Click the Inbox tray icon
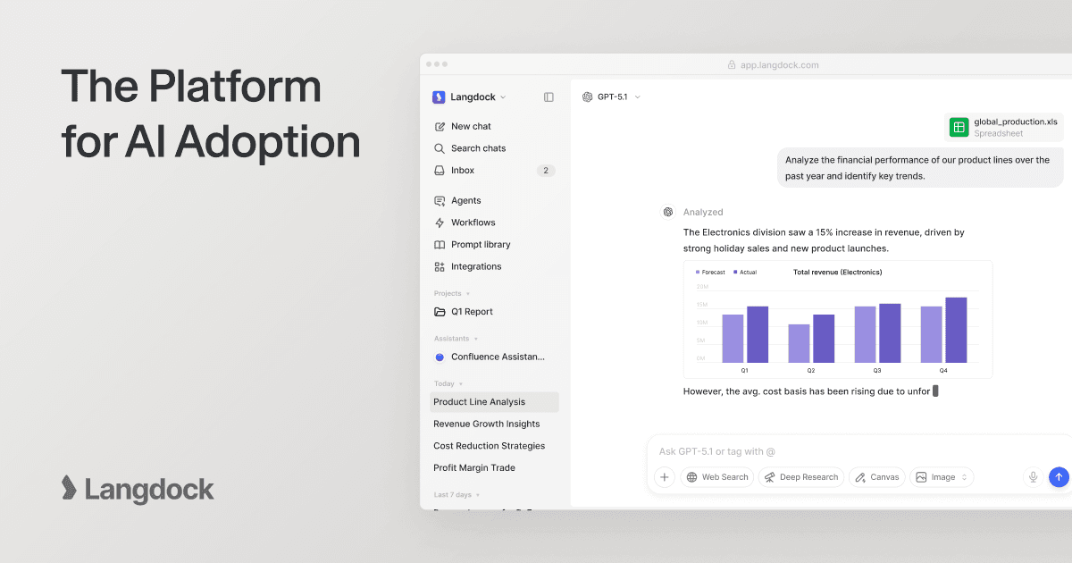1072x563 pixels. pyautogui.click(x=440, y=171)
